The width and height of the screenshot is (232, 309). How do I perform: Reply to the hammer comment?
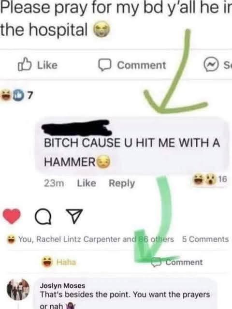point(122,183)
